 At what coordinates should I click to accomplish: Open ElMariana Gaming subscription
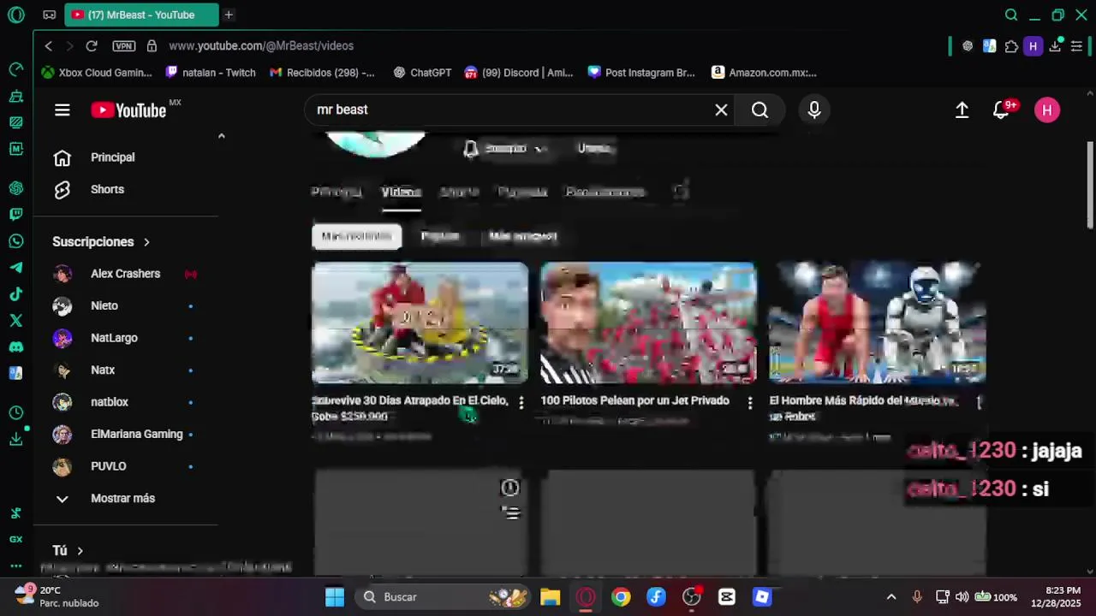point(136,434)
